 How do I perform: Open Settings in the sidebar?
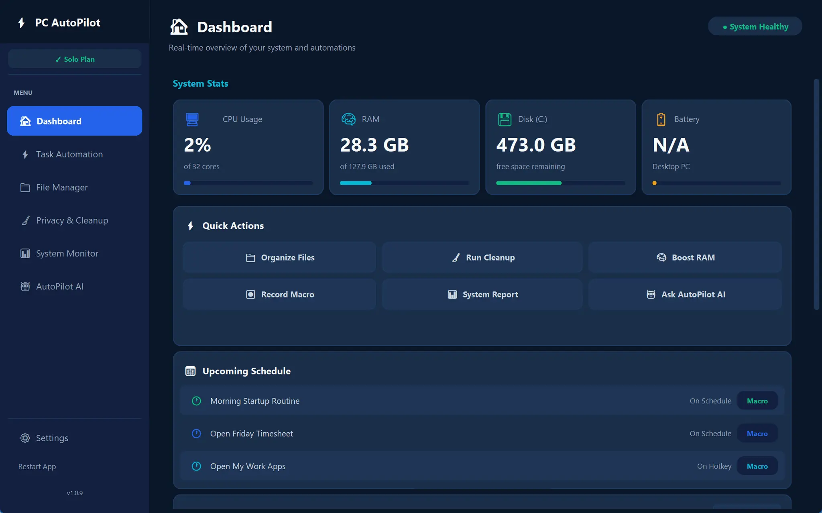coord(75,438)
